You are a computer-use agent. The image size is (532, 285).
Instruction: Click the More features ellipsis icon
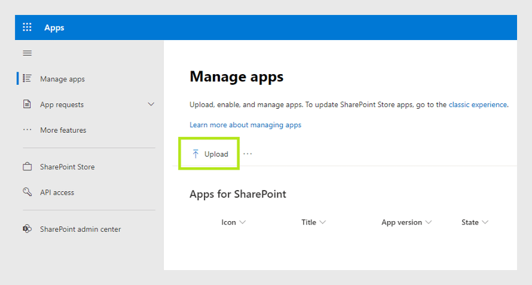click(27, 130)
